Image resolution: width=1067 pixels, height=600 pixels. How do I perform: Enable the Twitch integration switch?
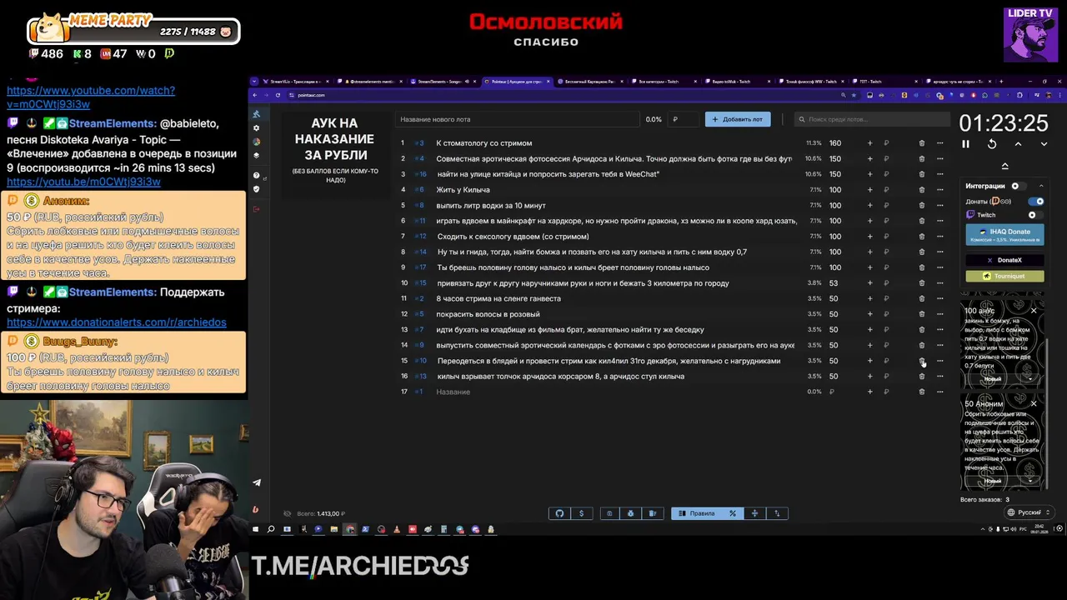coord(1034,215)
